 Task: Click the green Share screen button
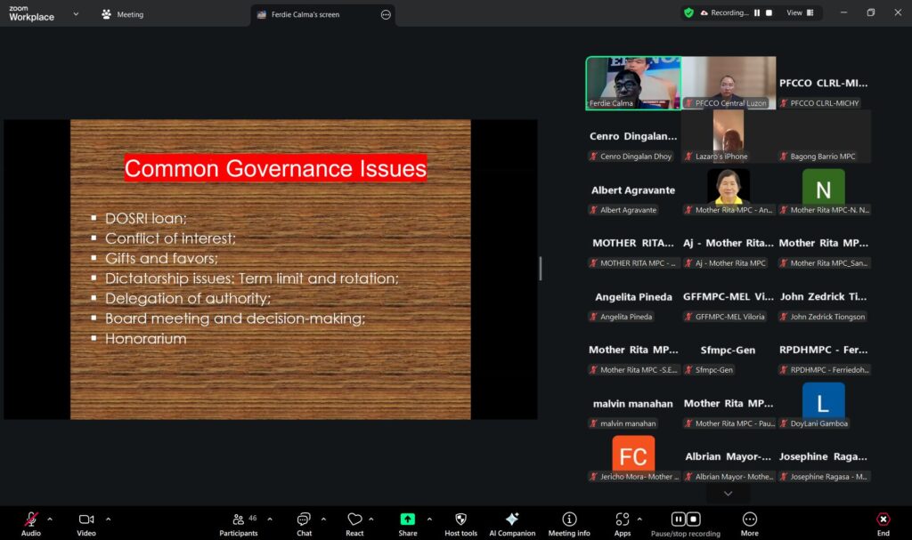tap(407, 520)
